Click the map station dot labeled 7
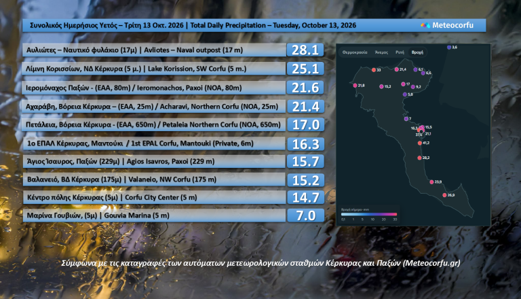The image size is (521, 299). 406,119
